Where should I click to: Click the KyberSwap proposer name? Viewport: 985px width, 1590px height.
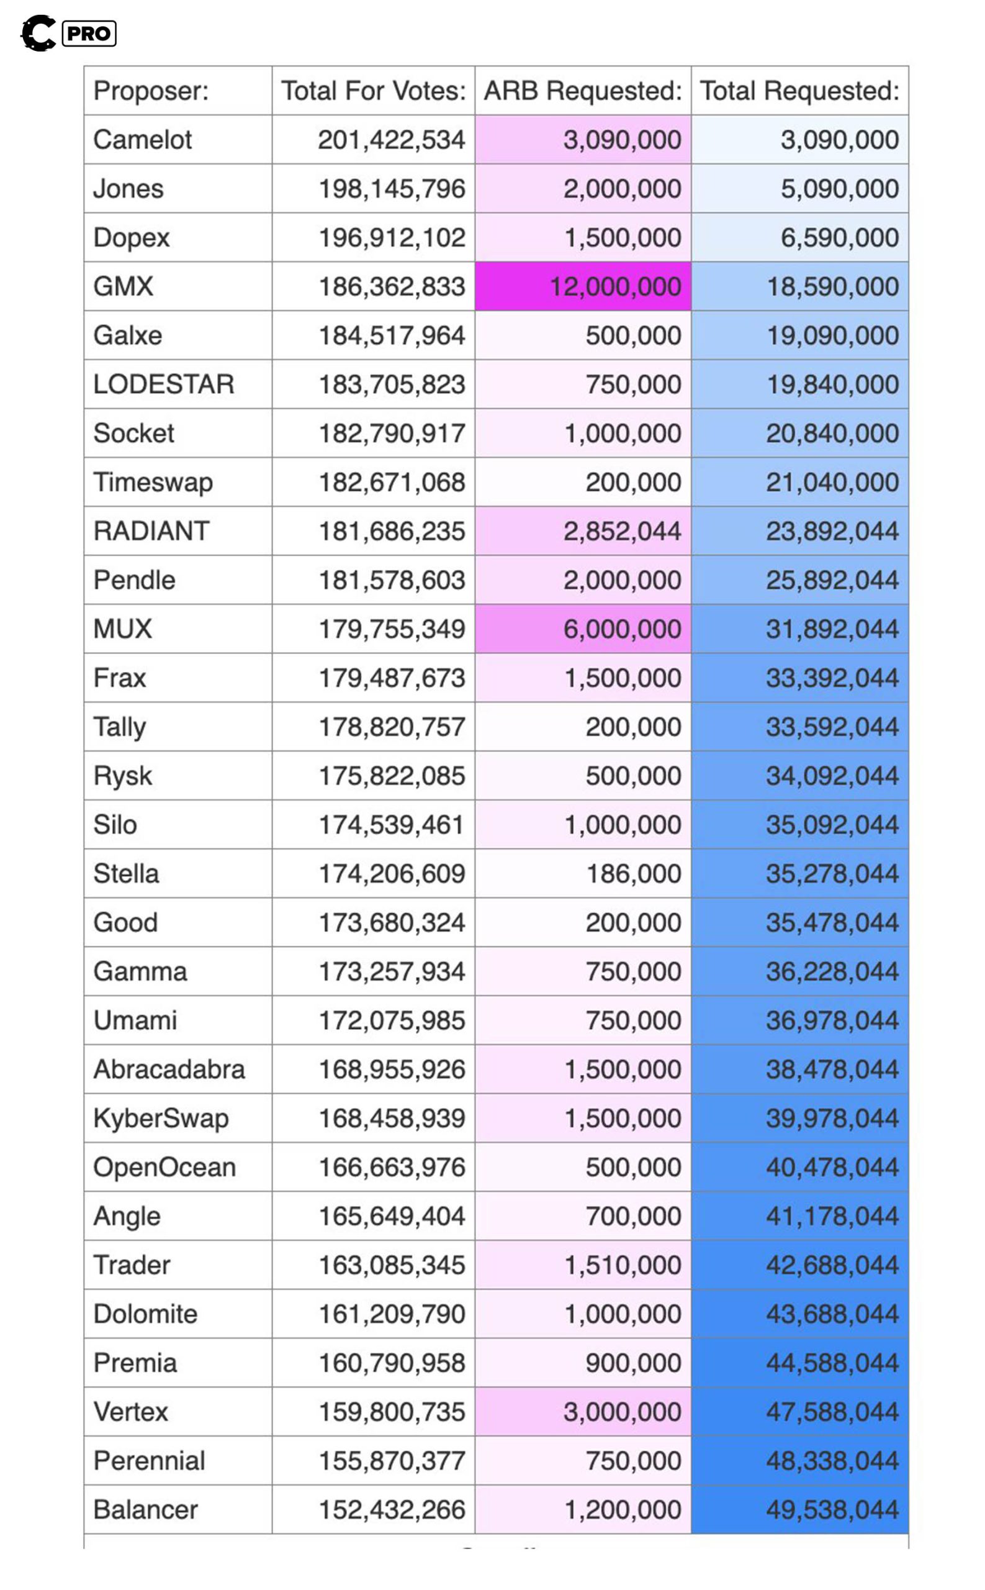click(161, 1118)
